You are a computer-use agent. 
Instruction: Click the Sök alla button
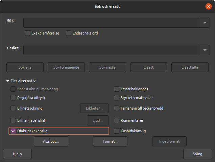(x=25, y=67)
